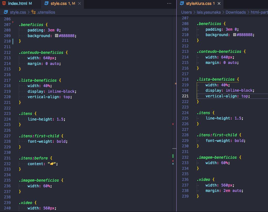Screen dimensions: 268x212
Task: Switch to the style.css tab
Action: [x=63, y=3]
